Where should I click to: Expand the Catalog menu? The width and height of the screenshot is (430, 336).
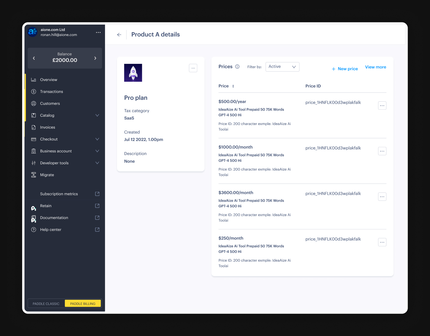tap(97, 115)
